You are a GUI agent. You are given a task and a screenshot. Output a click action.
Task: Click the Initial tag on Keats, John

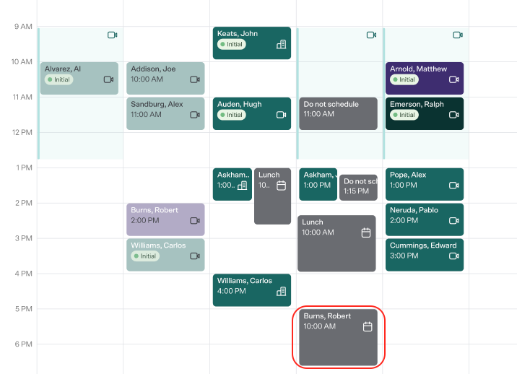232,44
